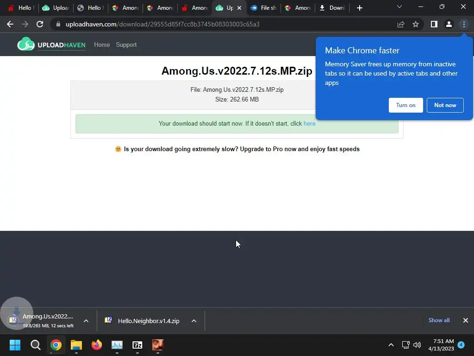Screen dimensions: 474x356
Task: Open the notification count badge
Action: click(x=461, y=345)
